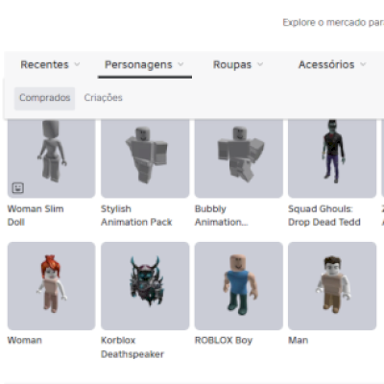This screenshot has width=384, height=384.
Task: Expand the Acessórios dropdown arrow
Action: point(363,64)
